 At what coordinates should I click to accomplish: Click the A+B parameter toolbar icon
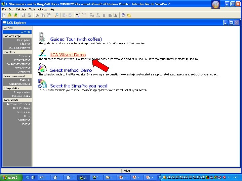[84, 15]
